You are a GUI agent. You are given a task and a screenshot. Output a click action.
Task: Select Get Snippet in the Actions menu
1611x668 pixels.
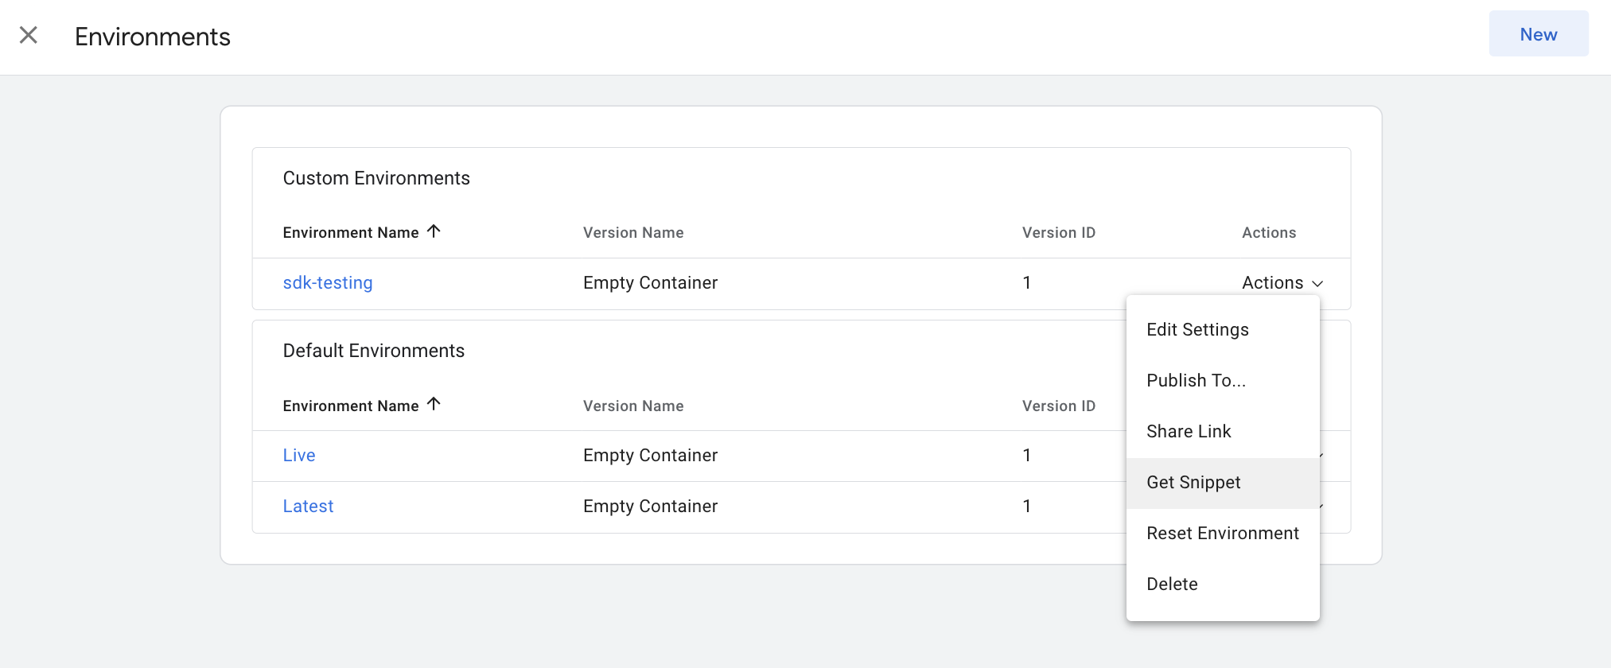pyautogui.click(x=1223, y=483)
